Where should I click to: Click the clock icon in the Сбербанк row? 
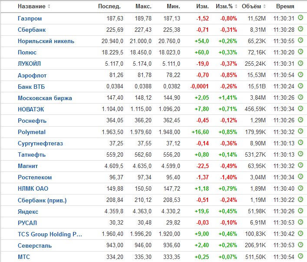click(x=300, y=29)
